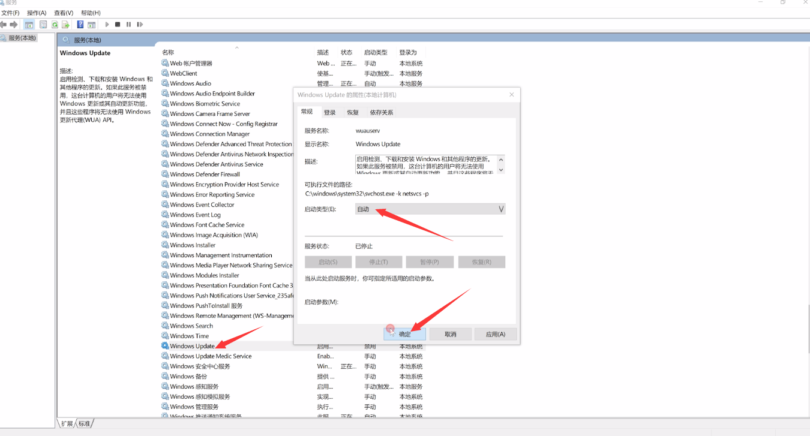Open Help via the blue question-mark icon
This screenshot has height=436, width=810.
(80, 25)
